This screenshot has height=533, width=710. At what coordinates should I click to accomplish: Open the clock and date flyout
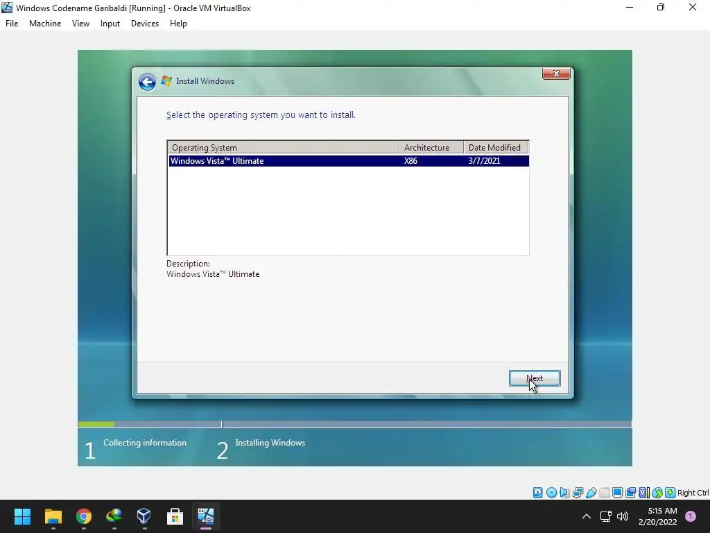658,516
